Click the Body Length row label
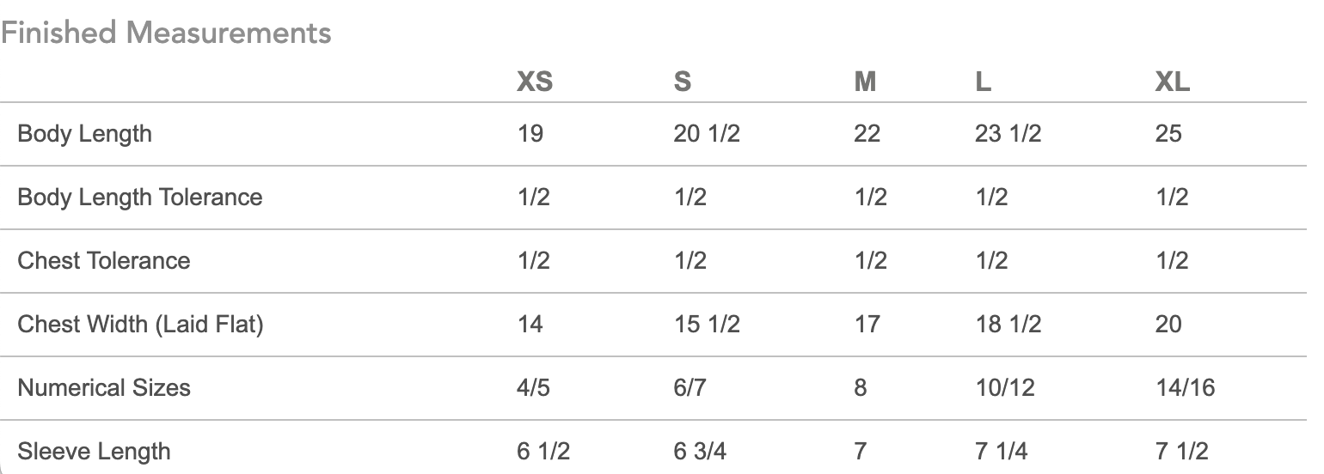Screen dimensions: 1324x474 (84, 134)
